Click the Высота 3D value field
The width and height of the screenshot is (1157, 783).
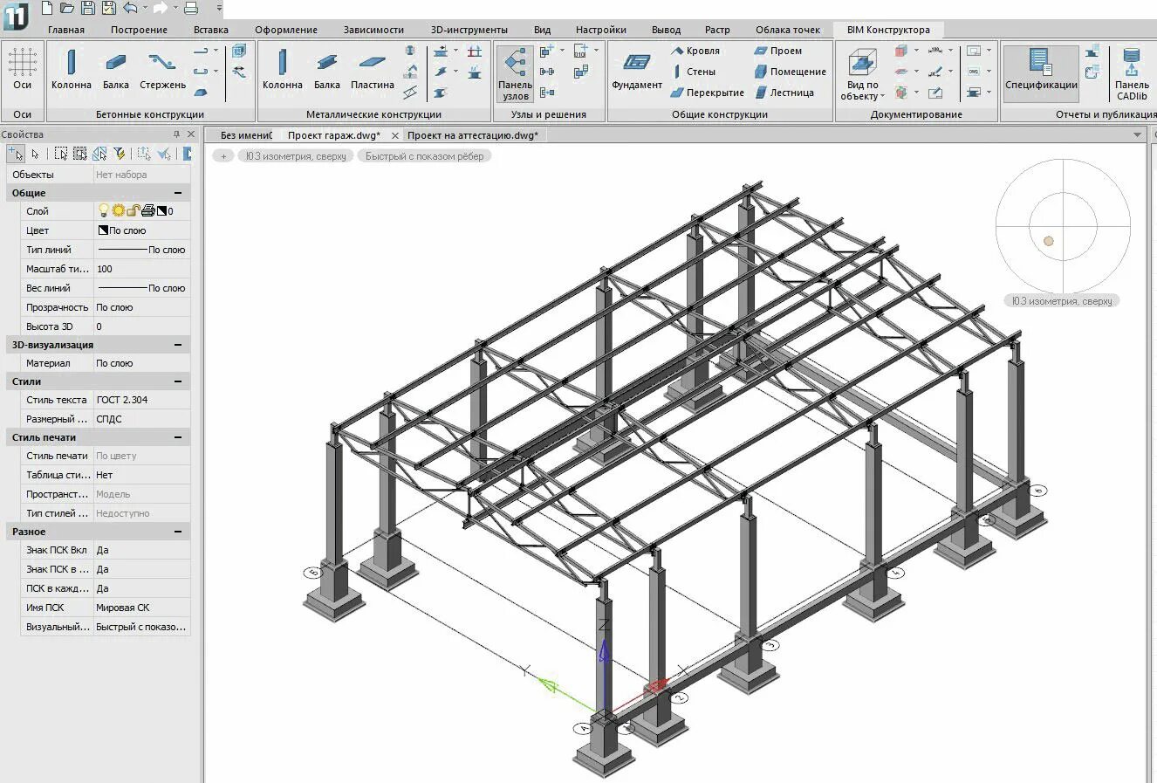click(x=141, y=326)
